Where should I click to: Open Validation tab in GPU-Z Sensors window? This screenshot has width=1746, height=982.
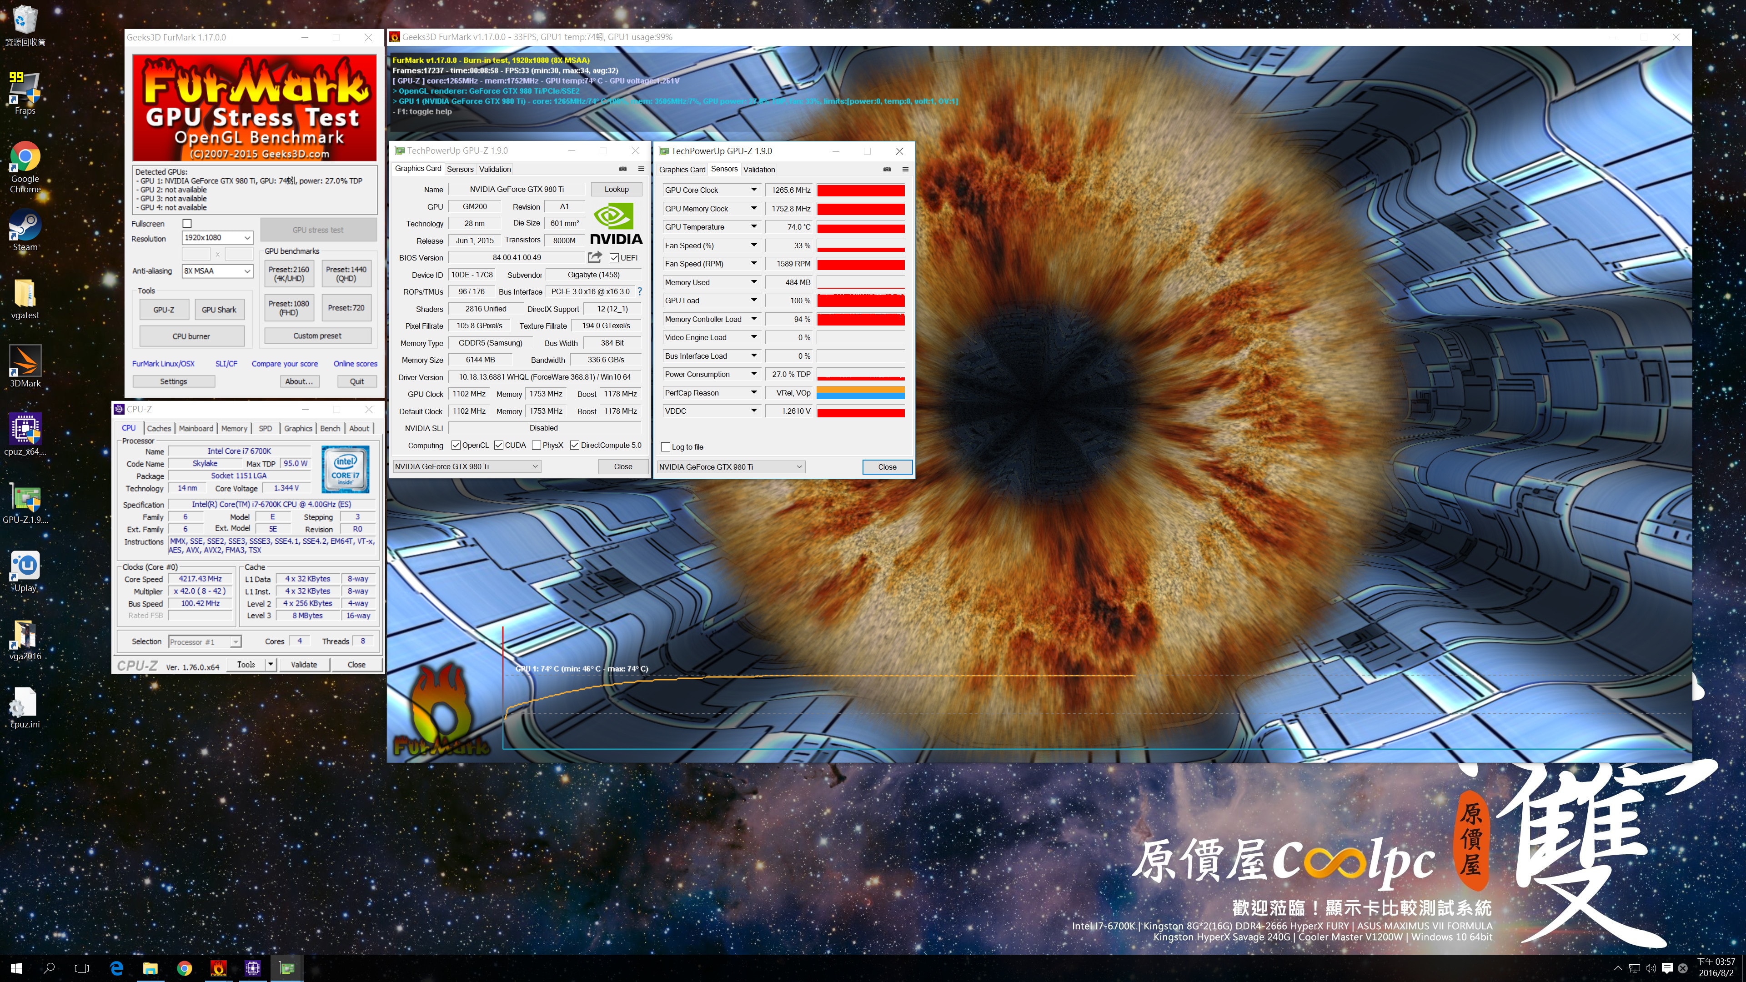tap(759, 170)
